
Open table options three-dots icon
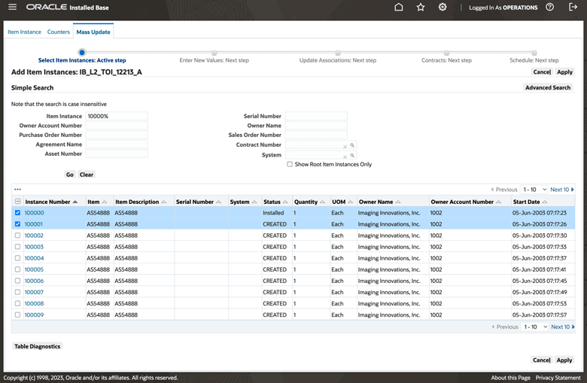coord(17,190)
